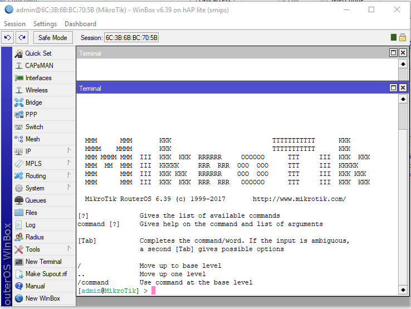411x309 pixels.
Task: Open the Mesh section
Action: tap(44, 139)
